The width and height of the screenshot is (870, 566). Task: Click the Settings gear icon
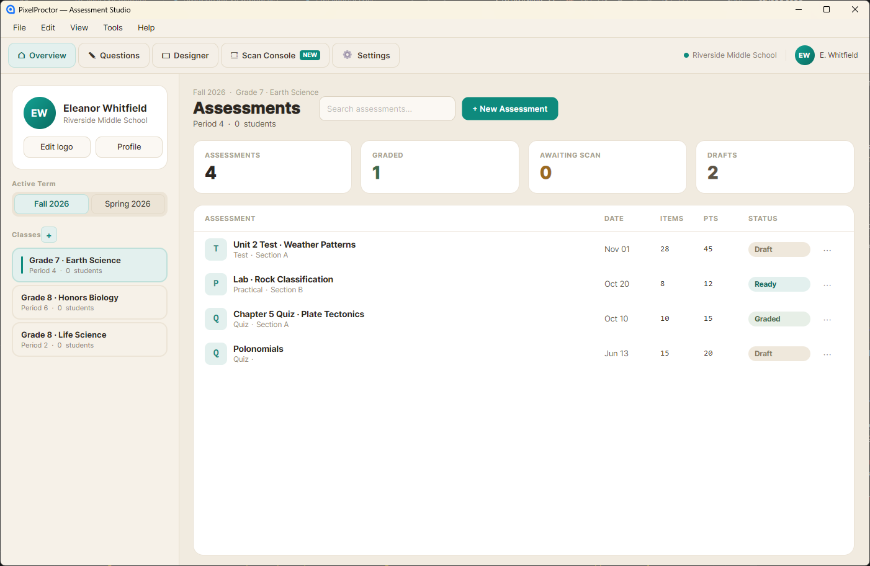pos(348,55)
